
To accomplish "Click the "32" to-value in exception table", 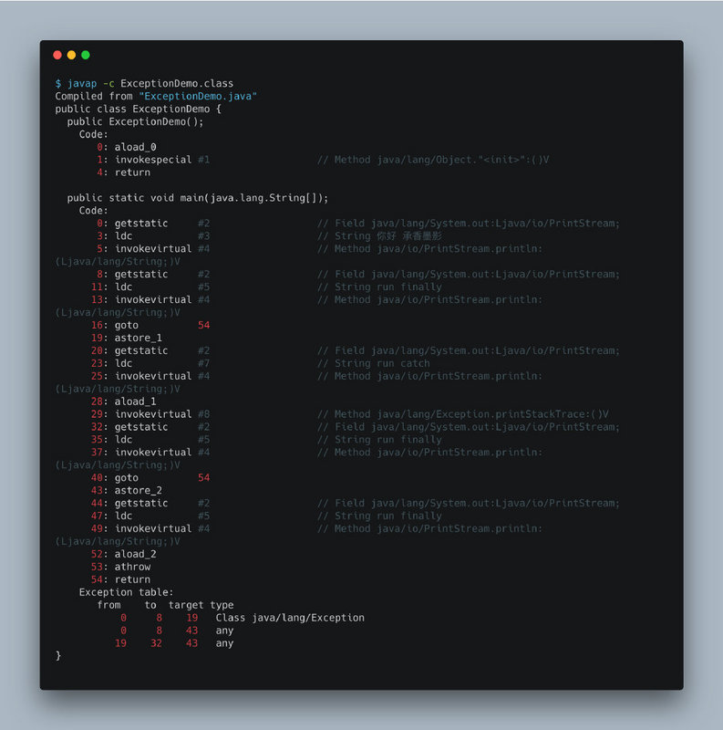I will (x=156, y=643).
